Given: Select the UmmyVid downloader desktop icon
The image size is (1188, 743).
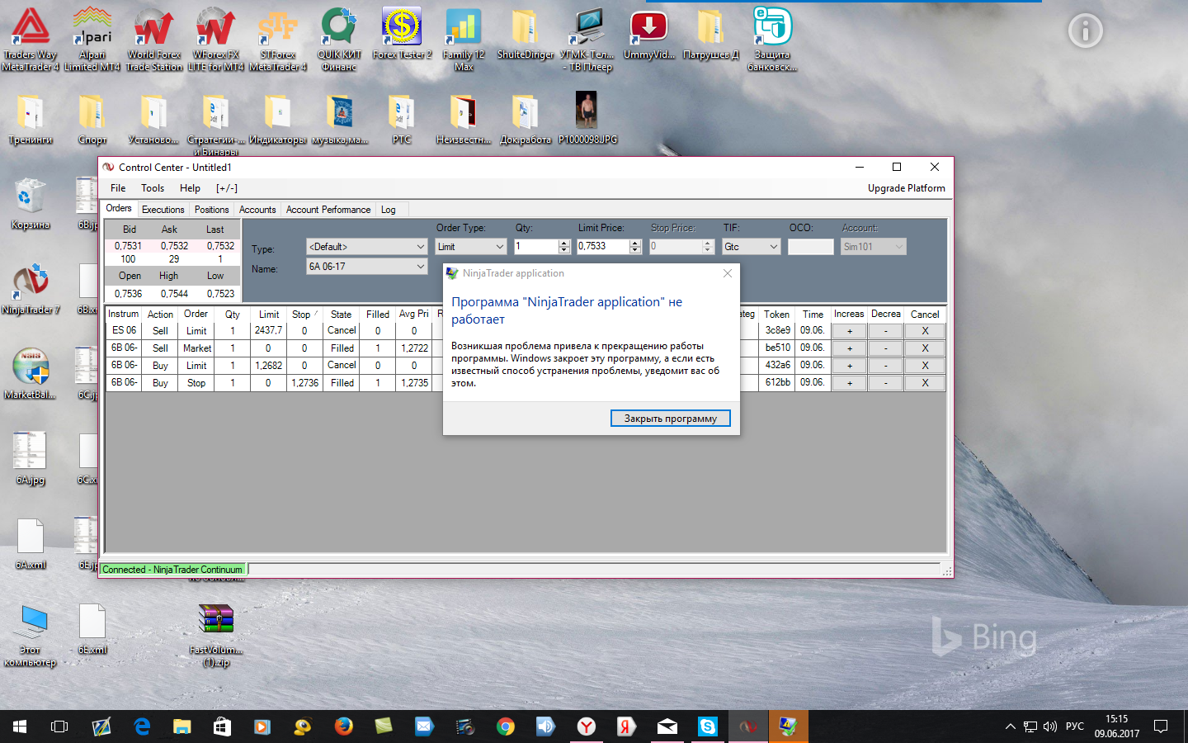Looking at the screenshot, I should pos(649,33).
